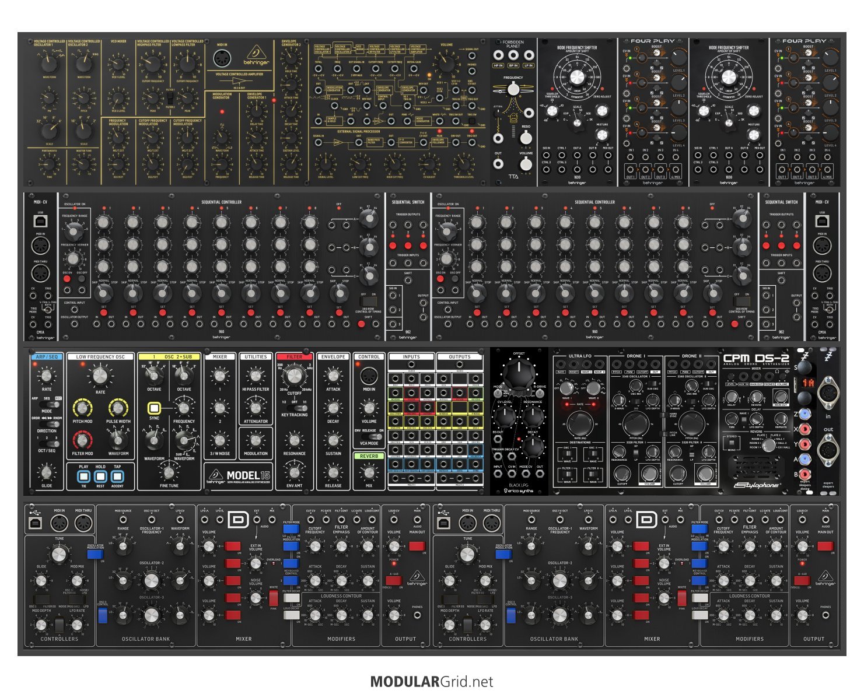This screenshot has width=864, height=694.
Task: Click the LP IN jack on Forbidden Planet
Action: coord(529,55)
